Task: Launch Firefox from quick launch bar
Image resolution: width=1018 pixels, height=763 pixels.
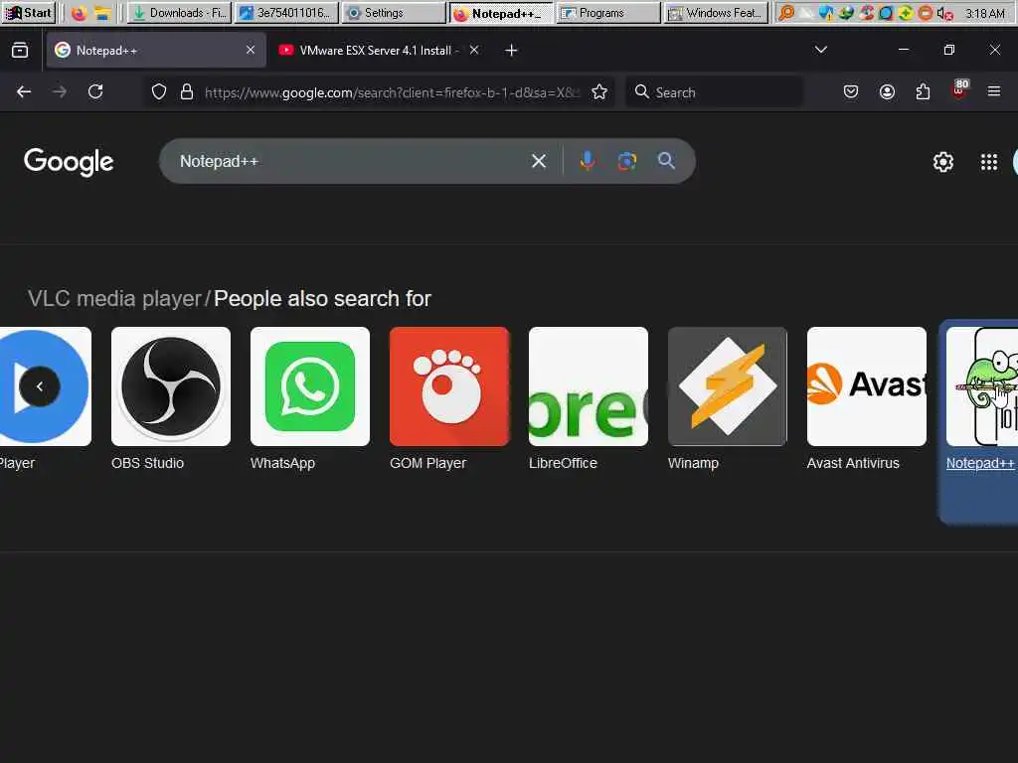Action: pyautogui.click(x=79, y=13)
